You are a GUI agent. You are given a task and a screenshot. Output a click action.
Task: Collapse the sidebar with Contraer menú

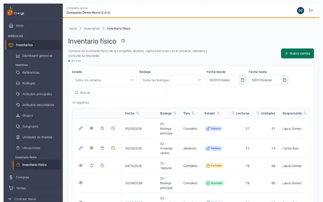22,199
